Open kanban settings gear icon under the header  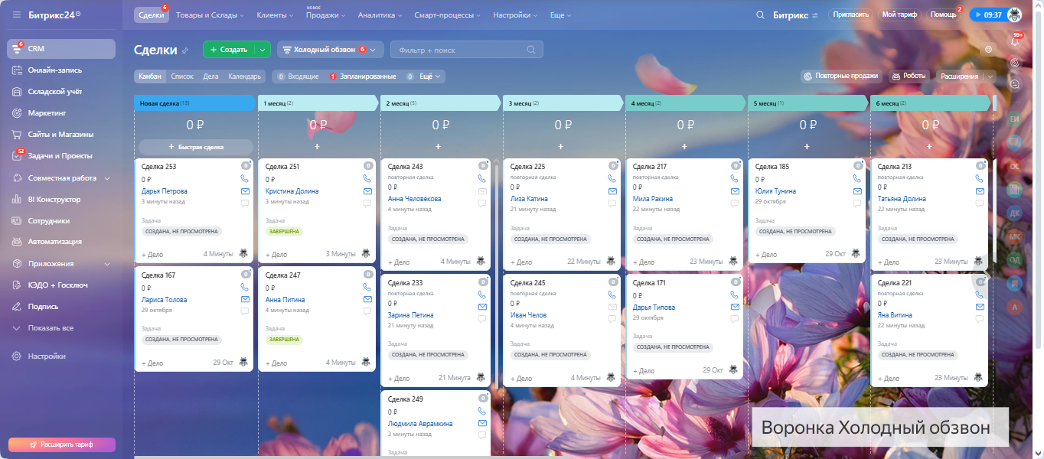(x=989, y=49)
